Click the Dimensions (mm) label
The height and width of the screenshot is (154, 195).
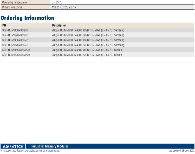[12, 7]
